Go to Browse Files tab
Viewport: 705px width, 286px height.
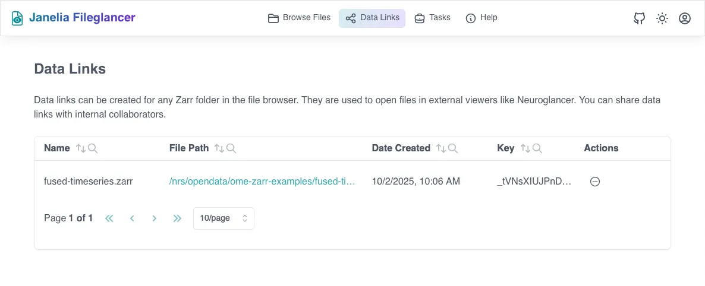point(299,18)
